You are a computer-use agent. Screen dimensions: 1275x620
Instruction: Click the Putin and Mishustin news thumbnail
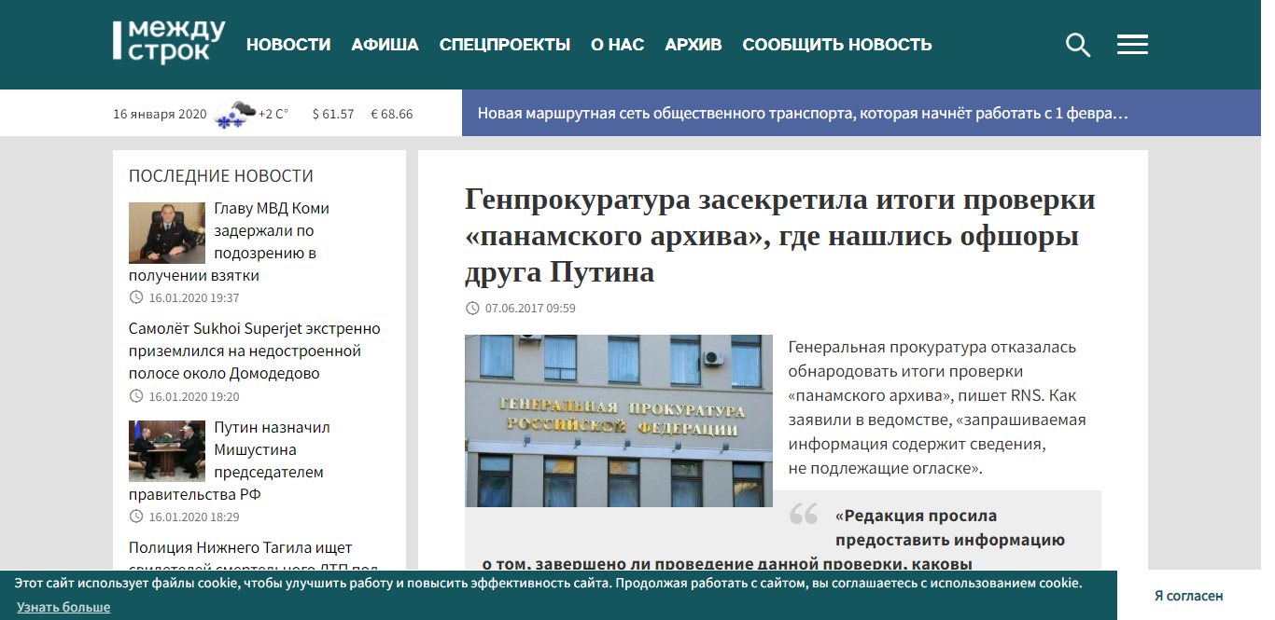(x=167, y=450)
